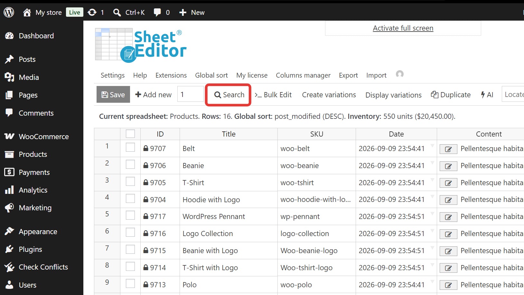Open content editor for Belt row

[x=448, y=149]
